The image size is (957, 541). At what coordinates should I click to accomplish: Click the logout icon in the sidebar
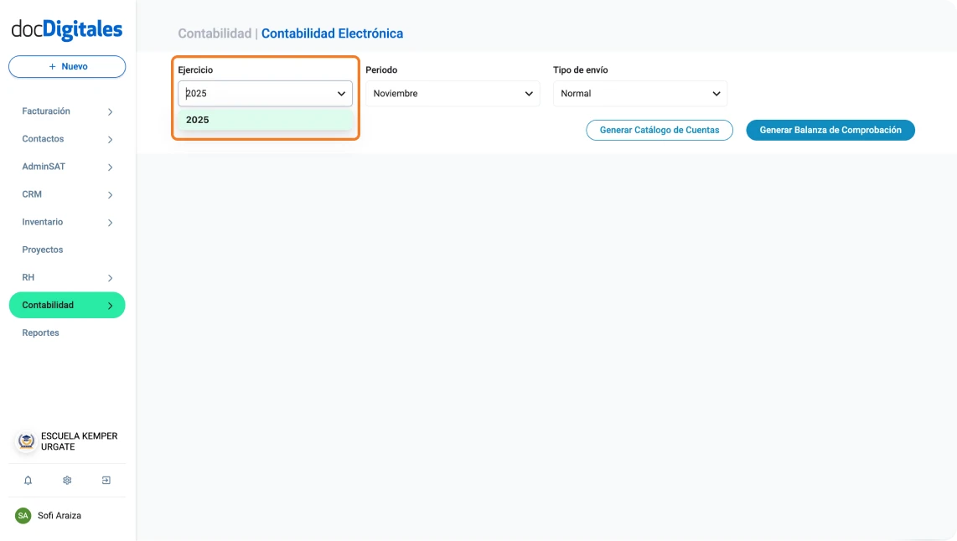106,480
